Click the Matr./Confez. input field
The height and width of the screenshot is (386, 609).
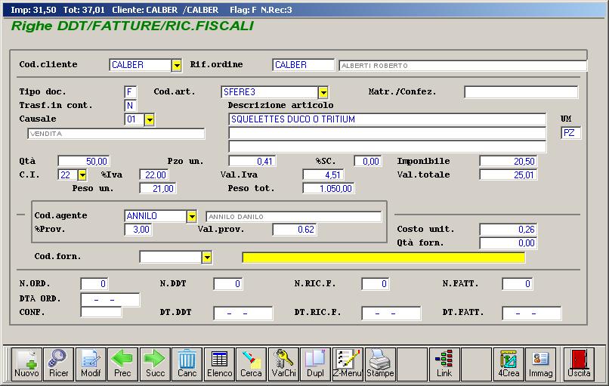coord(521,92)
